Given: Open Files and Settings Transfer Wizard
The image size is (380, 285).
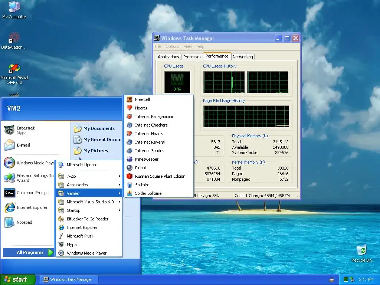Looking at the screenshot, I should pyautogui.click(x=29, y=178).
